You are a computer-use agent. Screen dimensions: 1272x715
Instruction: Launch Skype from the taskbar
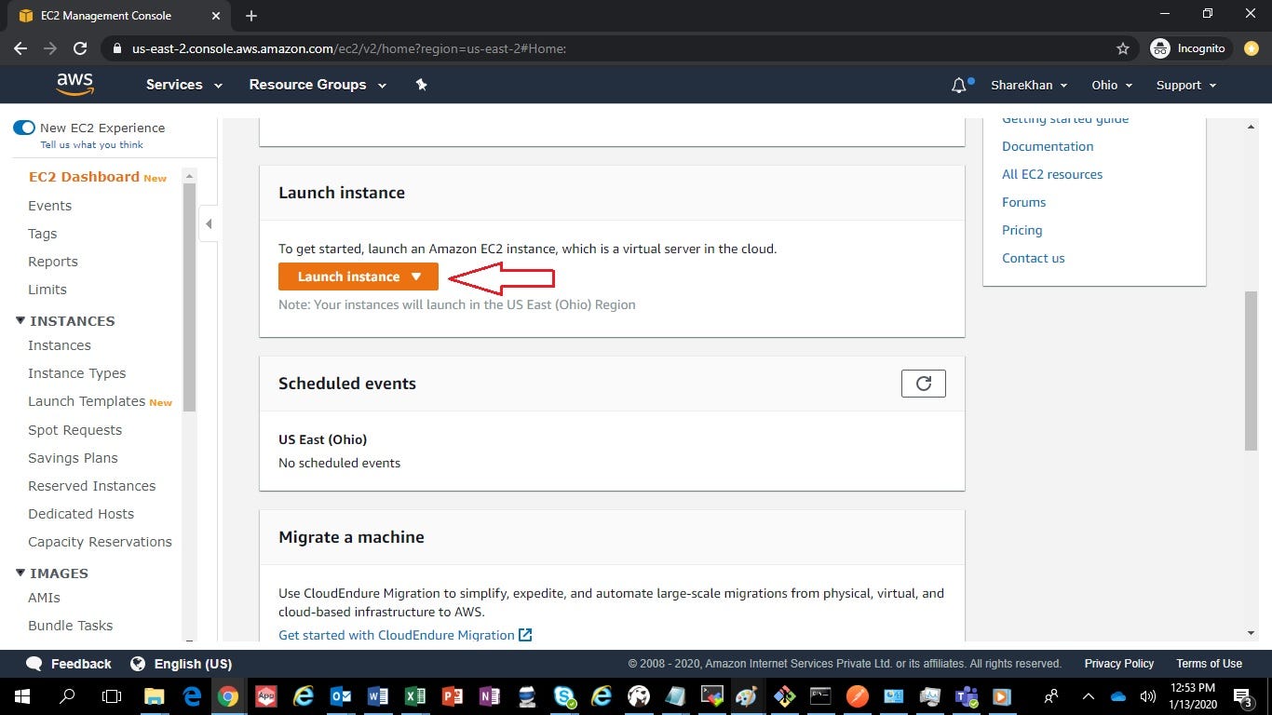[562, 696]
